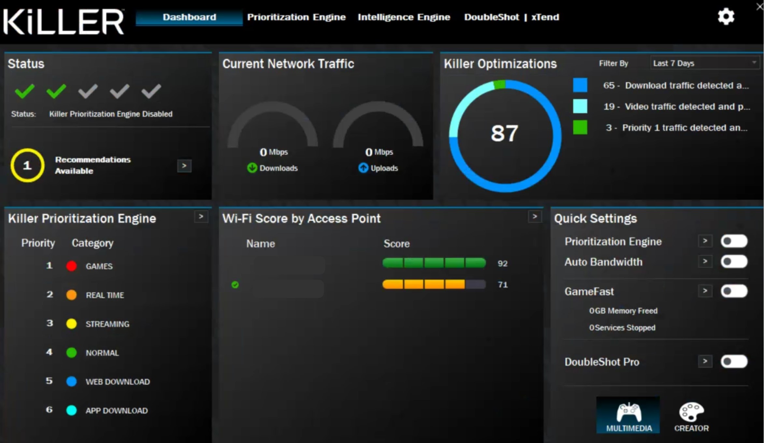Click the first green status checkmark
Viewport: 767px width, 443px height.
(25, 91)
